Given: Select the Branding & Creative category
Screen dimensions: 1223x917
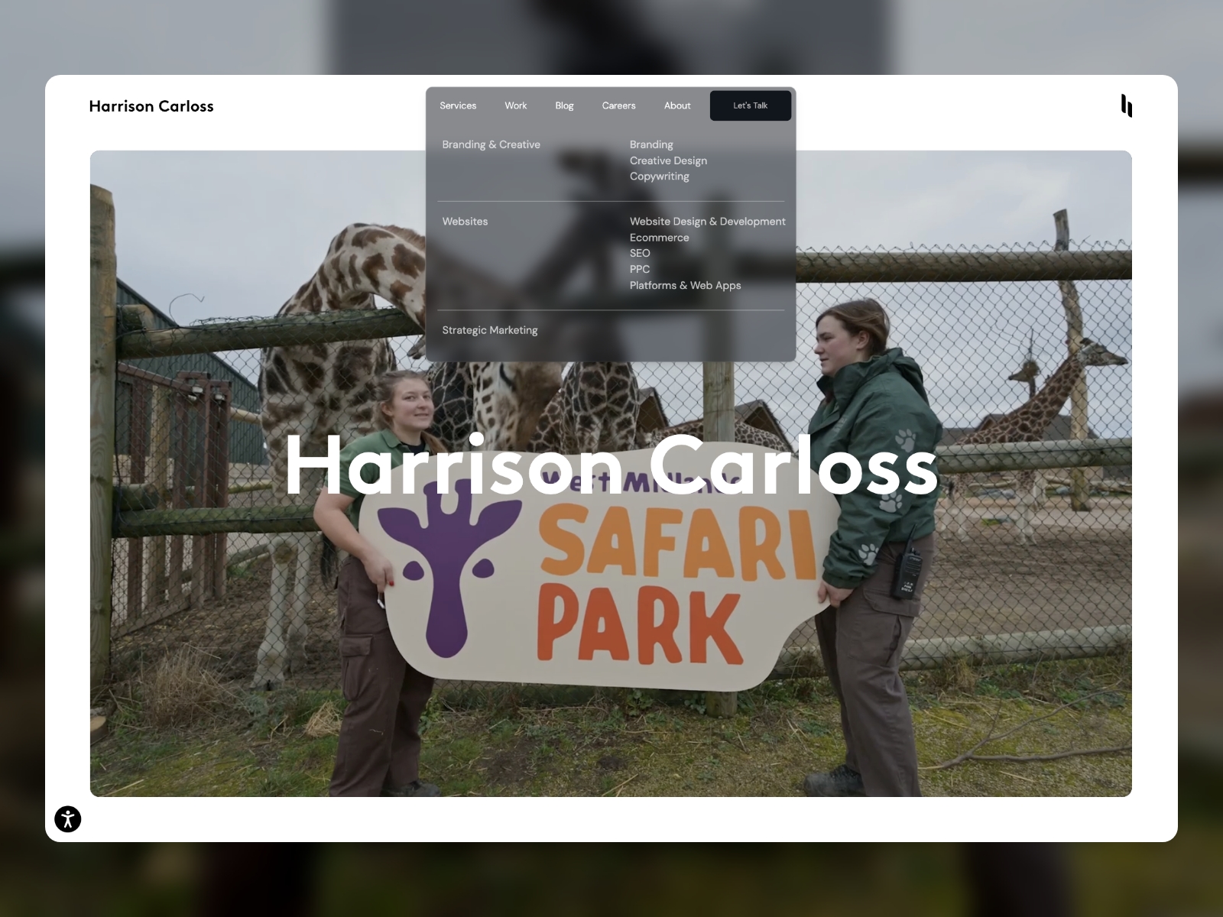Looking at the screenshot, I should [x=491, y=144].
